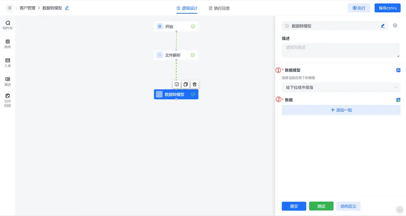
Task: Click the 结构定义 structure definition button
Action: pyautogui.click(x=348, y=206)
